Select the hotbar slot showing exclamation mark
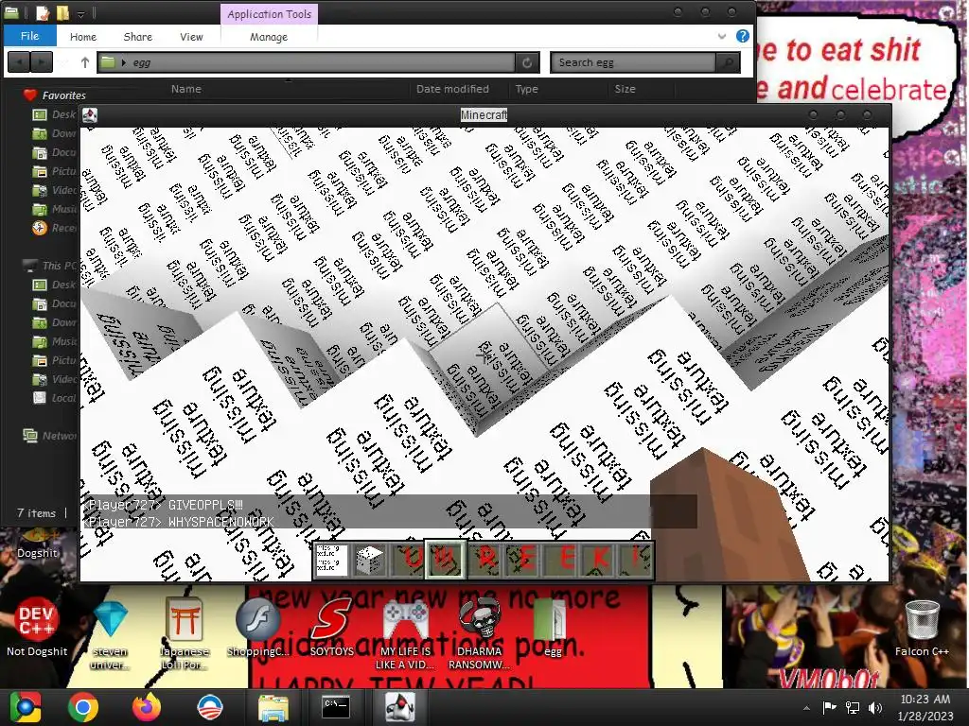Screen dimensions: 969x726 pos(635,560)
